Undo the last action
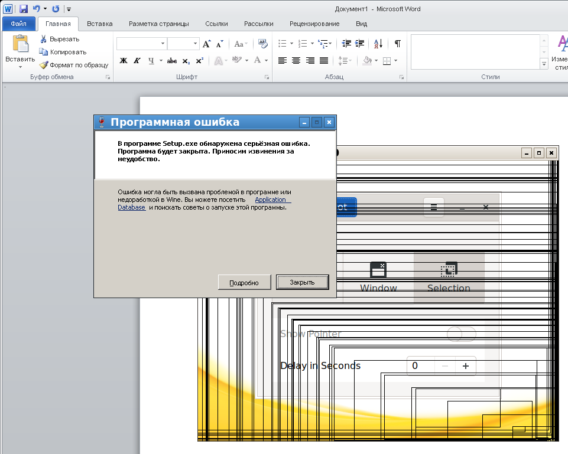Screen dimensions: 568x454 (x=36, y=9)
